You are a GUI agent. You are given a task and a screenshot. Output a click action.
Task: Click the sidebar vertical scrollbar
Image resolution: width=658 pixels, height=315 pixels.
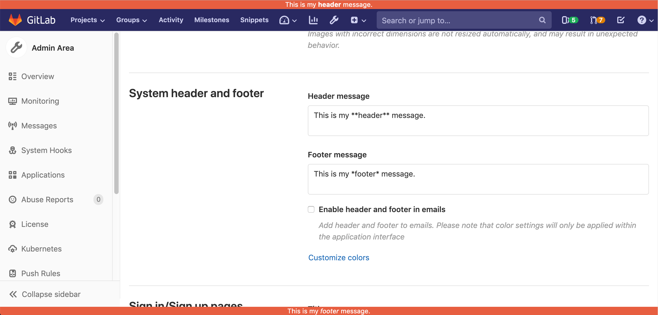coord(116,113)
